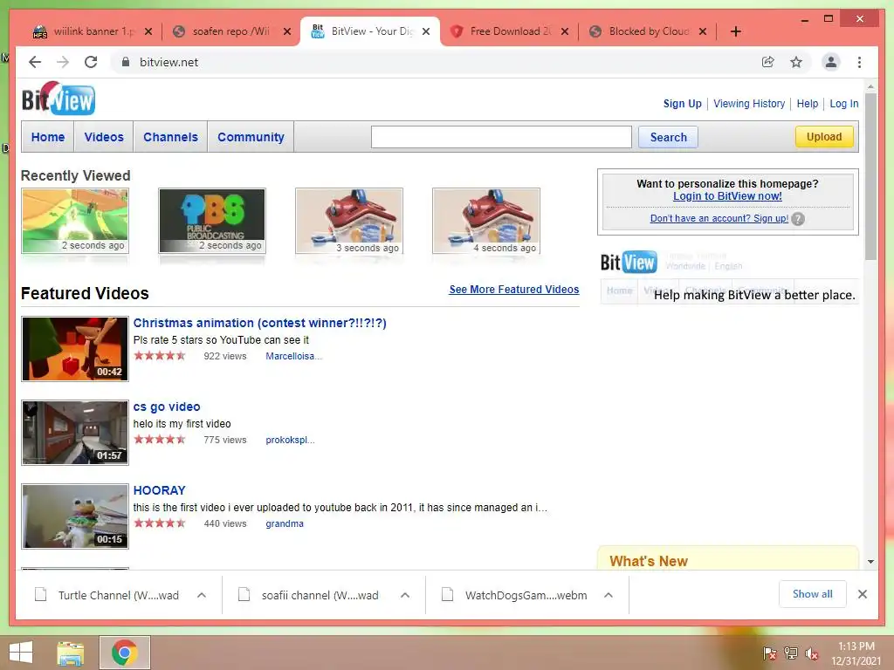
Task: Click the muted volume tray icon
Action: (812, 653)
